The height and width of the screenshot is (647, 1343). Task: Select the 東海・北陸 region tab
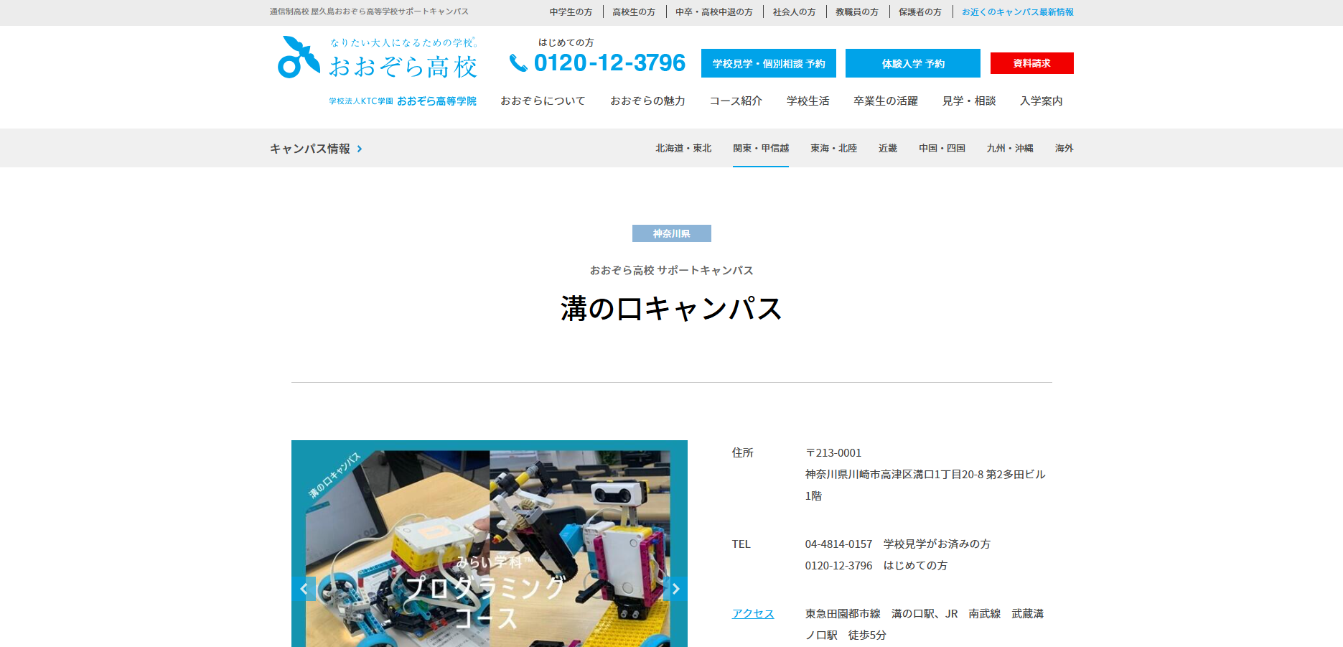pos(834,148)
